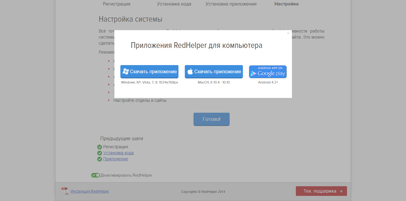
Task: Click the Windows logo icon in download button
Action: (126, 71)
